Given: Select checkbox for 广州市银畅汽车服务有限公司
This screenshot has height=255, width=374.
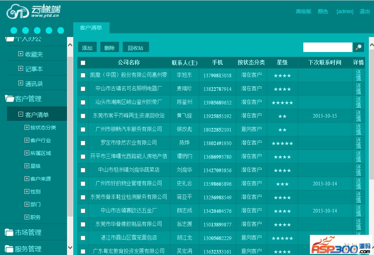Looking at the screenshot, I should [83, 129].
